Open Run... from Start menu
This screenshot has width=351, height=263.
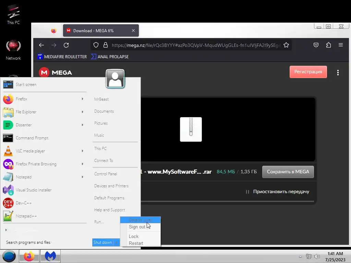pyautogui.click(x=99, y=222)
